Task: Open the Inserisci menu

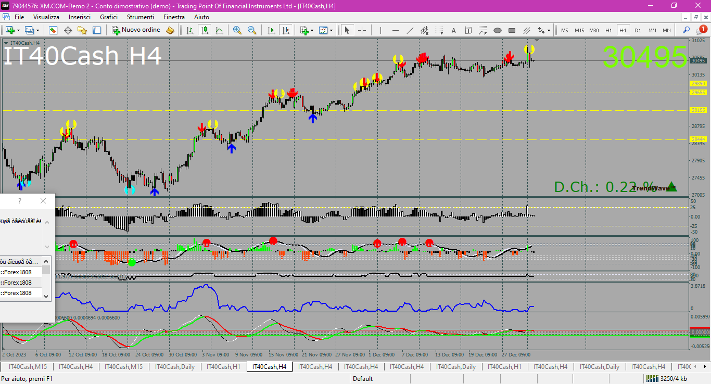Action: click(x=80, y=17)
